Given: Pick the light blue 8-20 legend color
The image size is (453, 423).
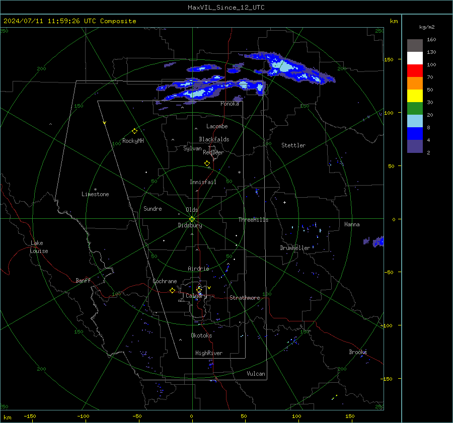Looking at the screenshot, I should click(x=415, y=121).
